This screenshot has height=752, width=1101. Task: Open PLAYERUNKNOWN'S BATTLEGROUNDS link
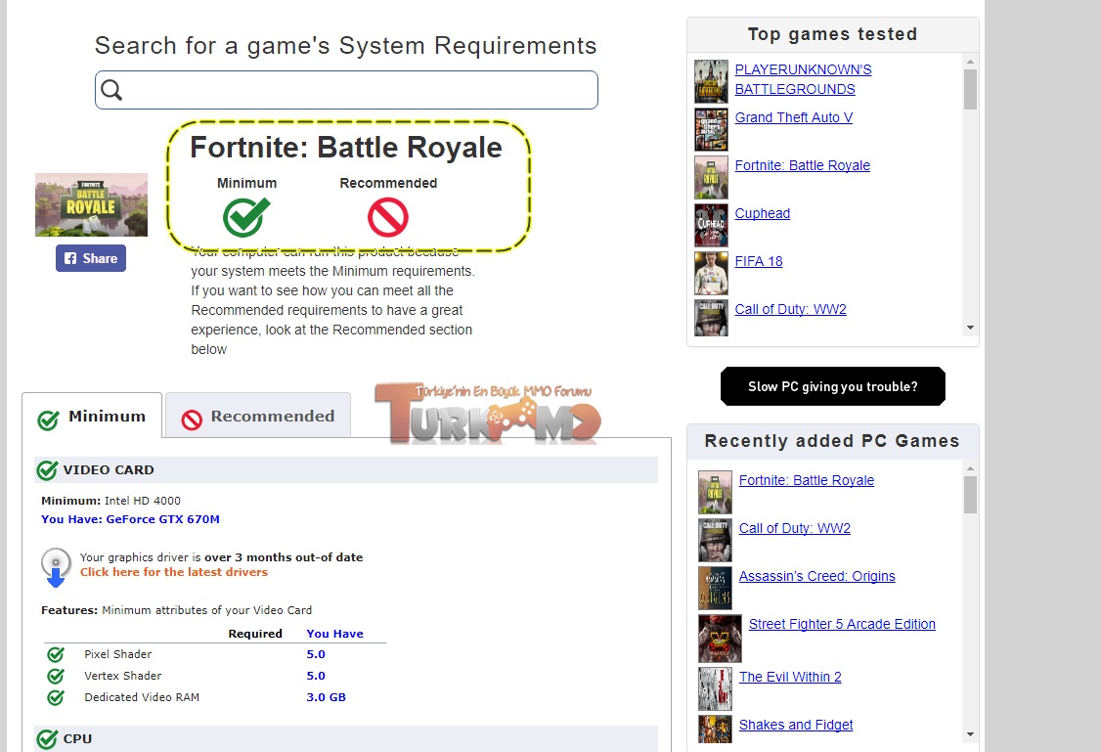(804, 79)
